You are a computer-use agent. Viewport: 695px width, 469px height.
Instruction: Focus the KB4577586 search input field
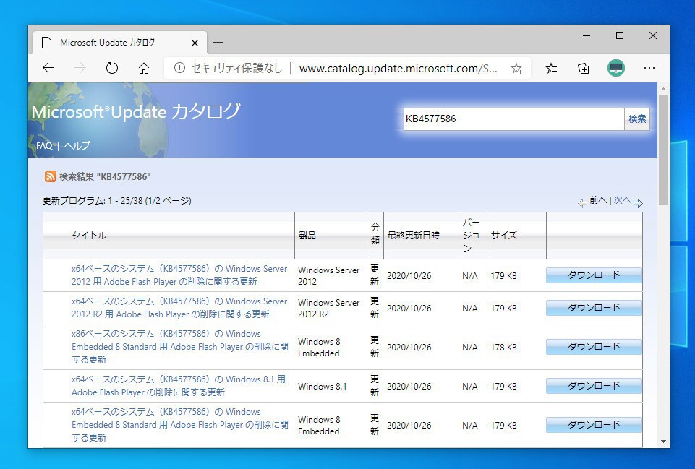pyautogui.click(x=513, y=119)
